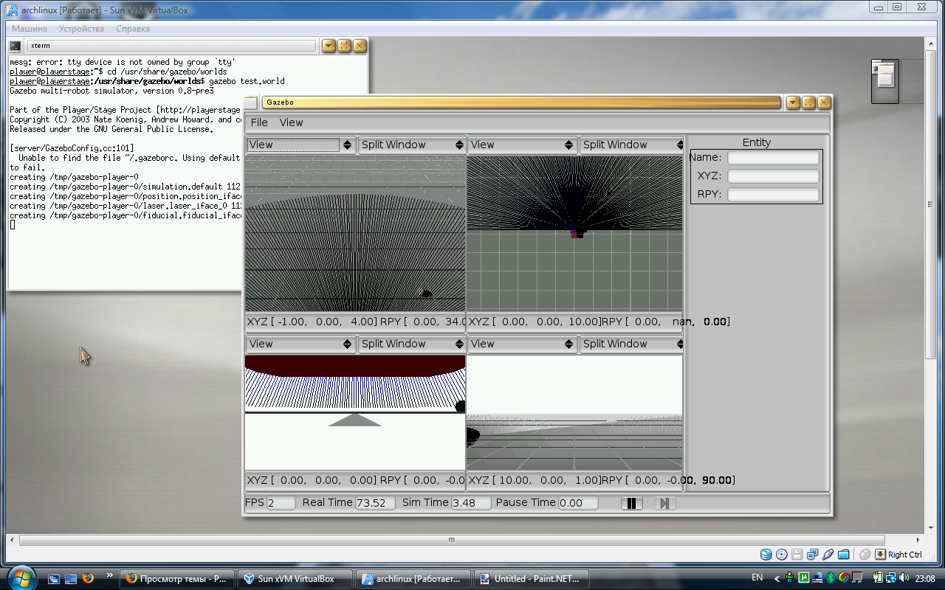Screen dimensions: 945x590
Task: Open the Bluetooth tray icon
Action: pyautogui.click(x=830, y=577)
